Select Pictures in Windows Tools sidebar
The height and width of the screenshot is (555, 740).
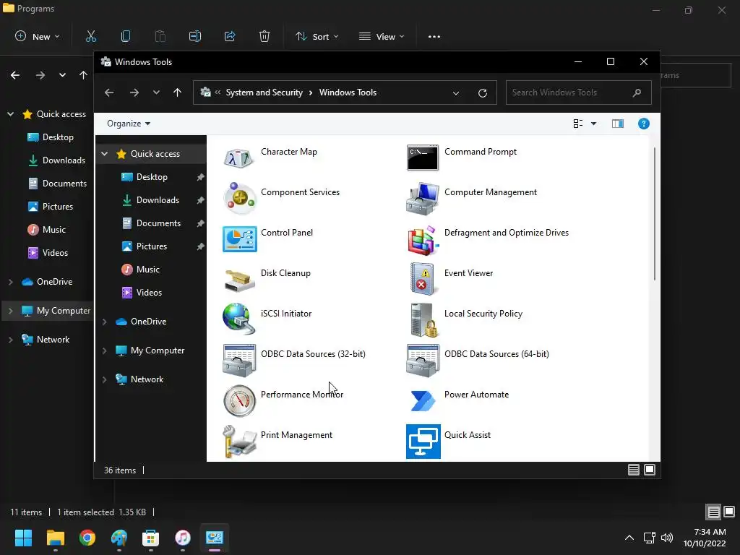tap(151, 246)
